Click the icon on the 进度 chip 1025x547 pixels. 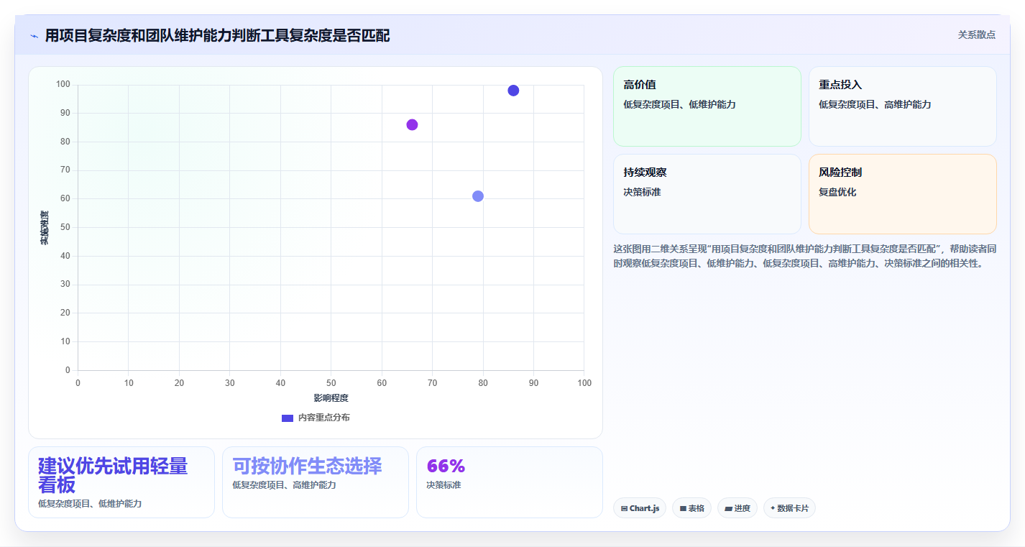click(728, 508)
